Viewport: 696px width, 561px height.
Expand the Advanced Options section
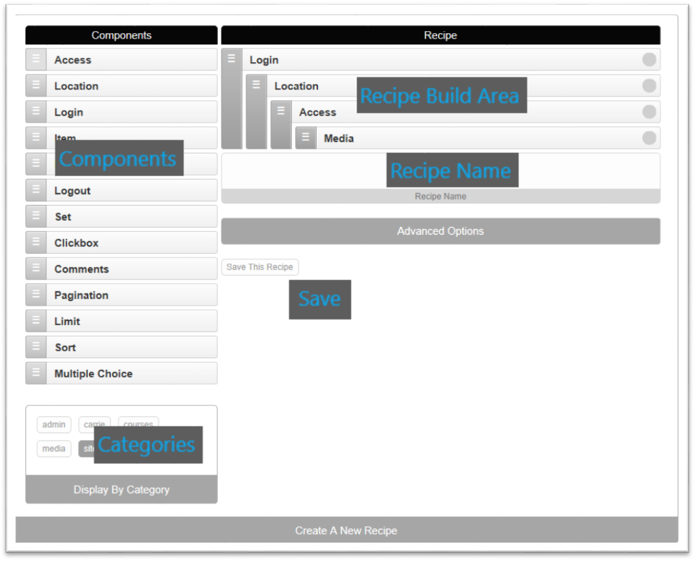click(441, 231)
